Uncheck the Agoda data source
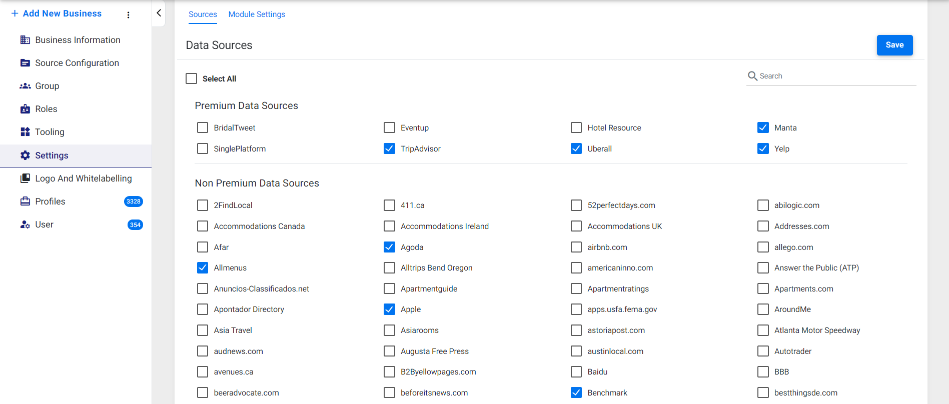Viewport: 949px width, 404px height. click(x=389, y=247)
